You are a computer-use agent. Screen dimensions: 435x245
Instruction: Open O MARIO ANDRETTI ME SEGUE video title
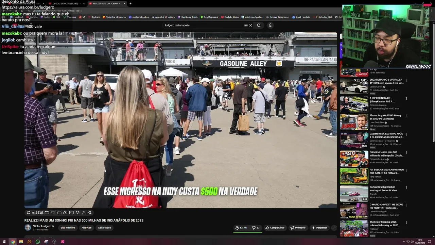(x=386, y=206)
